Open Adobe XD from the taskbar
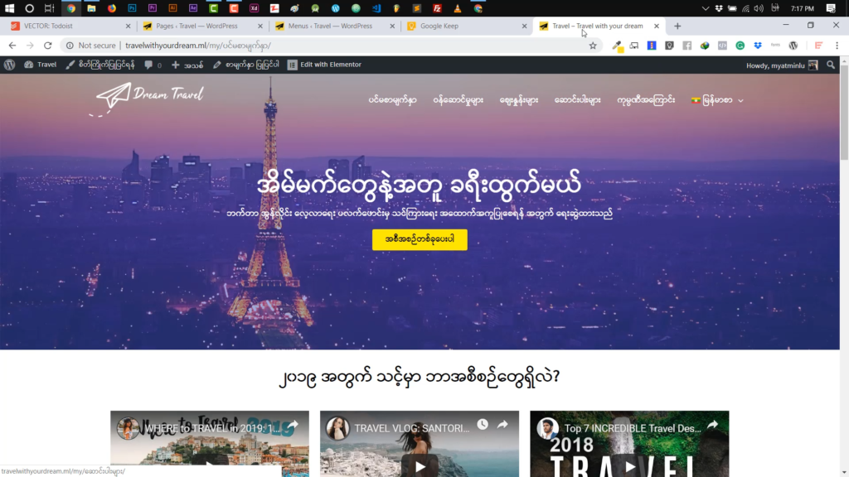Viewport: 849px width, 477px height. (x=254, y=8)
